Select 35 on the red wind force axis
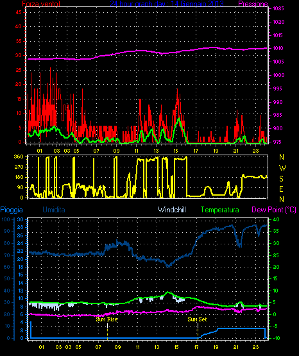The width and height of the screenshot is (299, 356). [19, 41]
